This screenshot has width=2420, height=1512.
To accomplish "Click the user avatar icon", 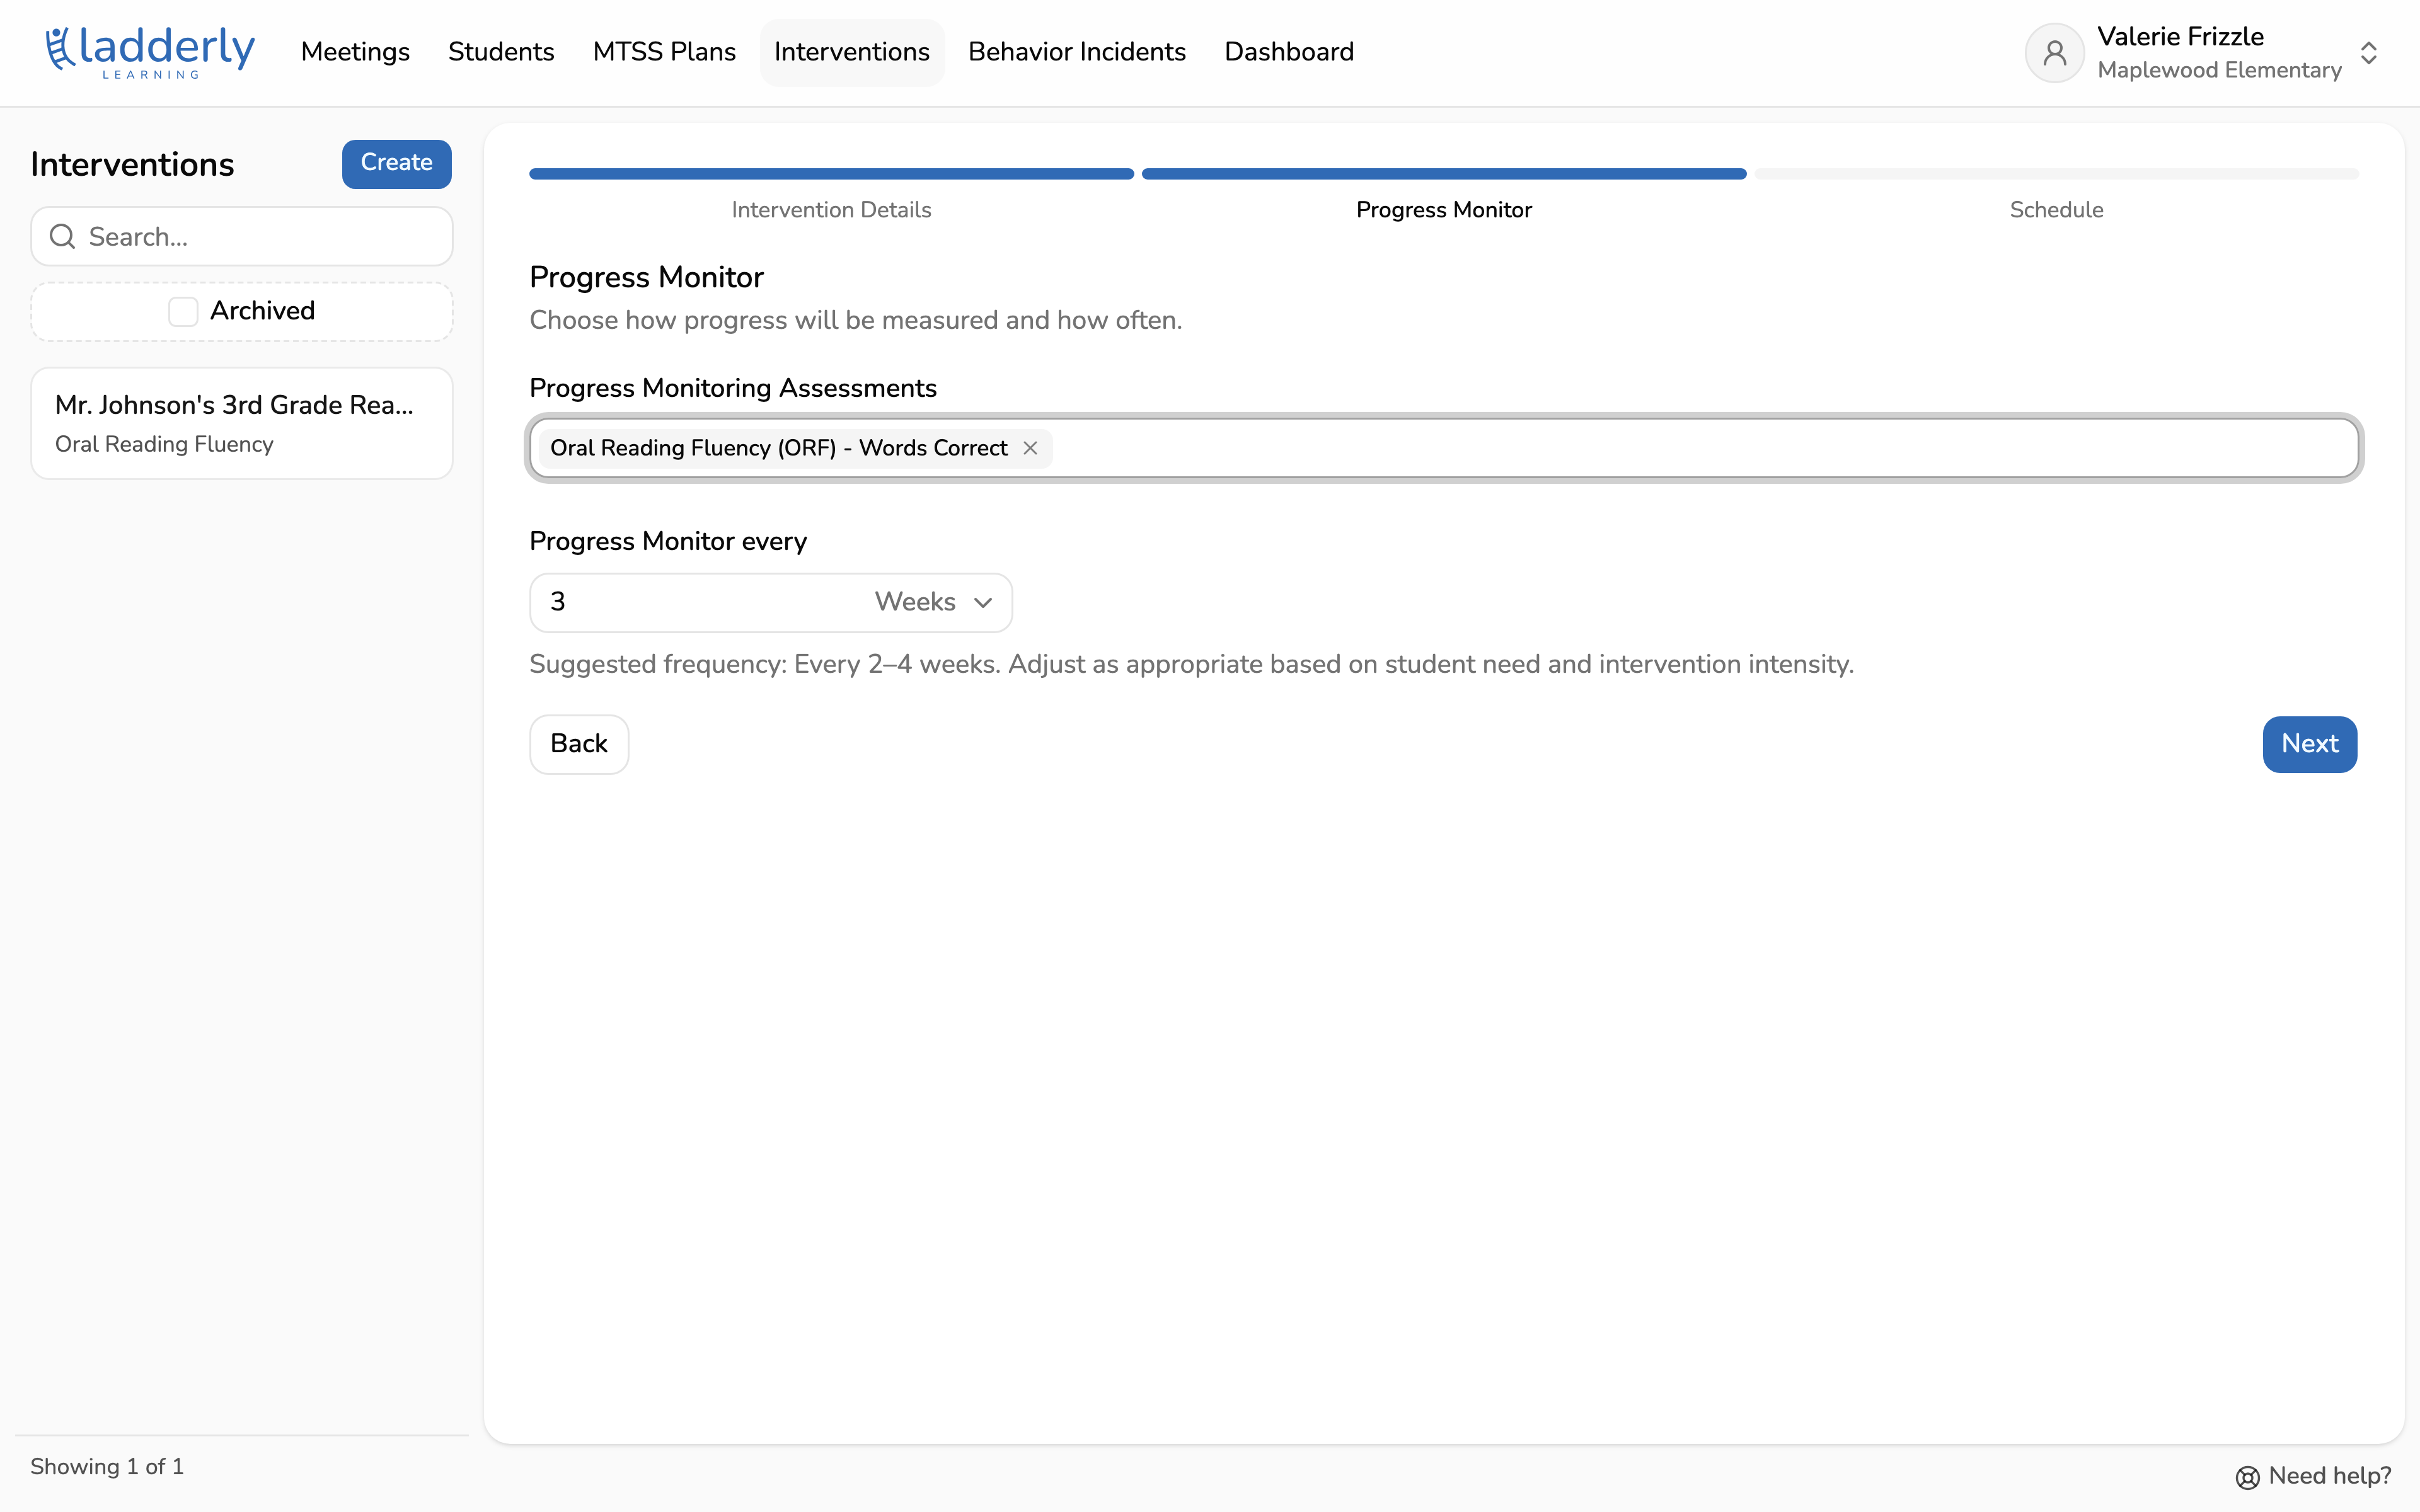I will tap(2054, 53).
